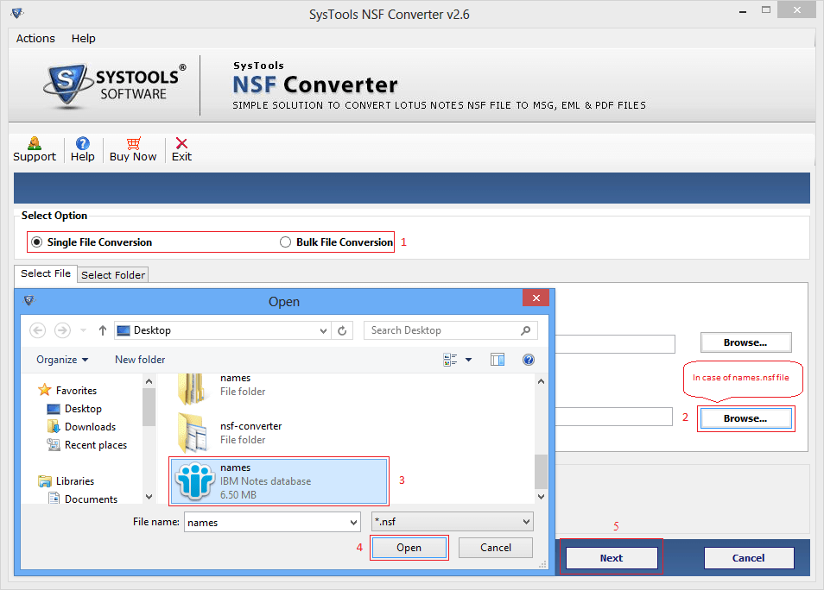Click the navigation pane scroll down arrow
The width and height of the screenshot is (824, 590).
(149, 497)
